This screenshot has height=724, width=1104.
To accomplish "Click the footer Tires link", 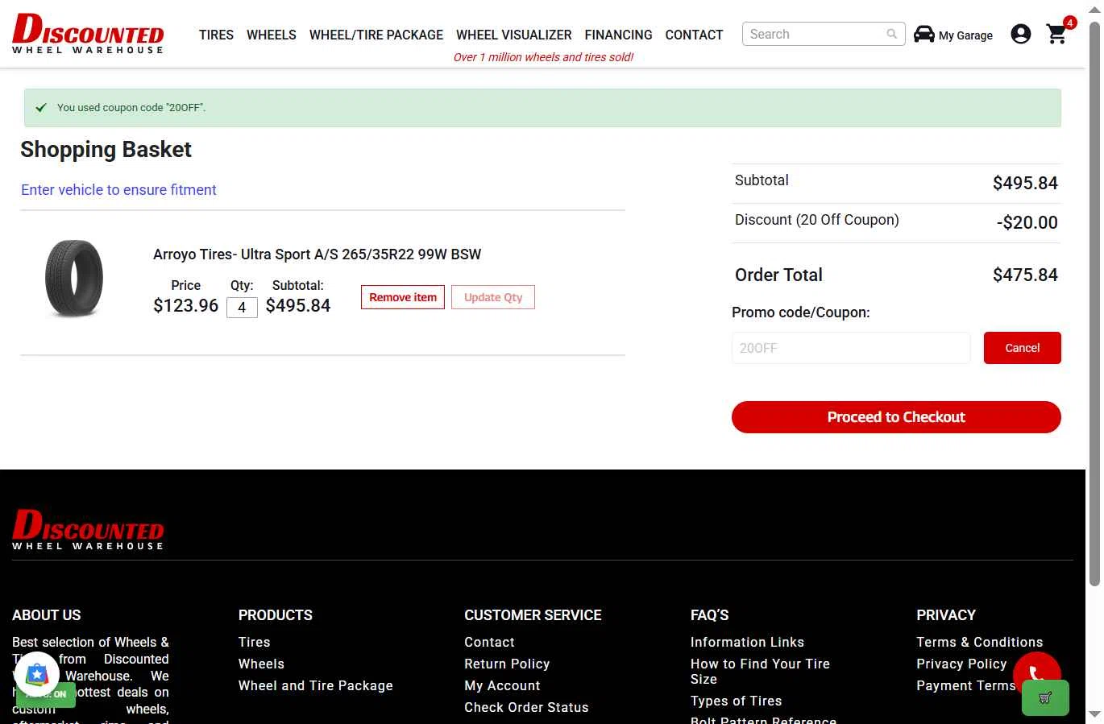I will pos(254,642).
